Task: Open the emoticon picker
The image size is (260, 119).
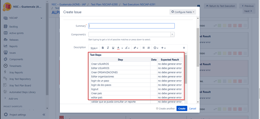Action: click(156, 48)
